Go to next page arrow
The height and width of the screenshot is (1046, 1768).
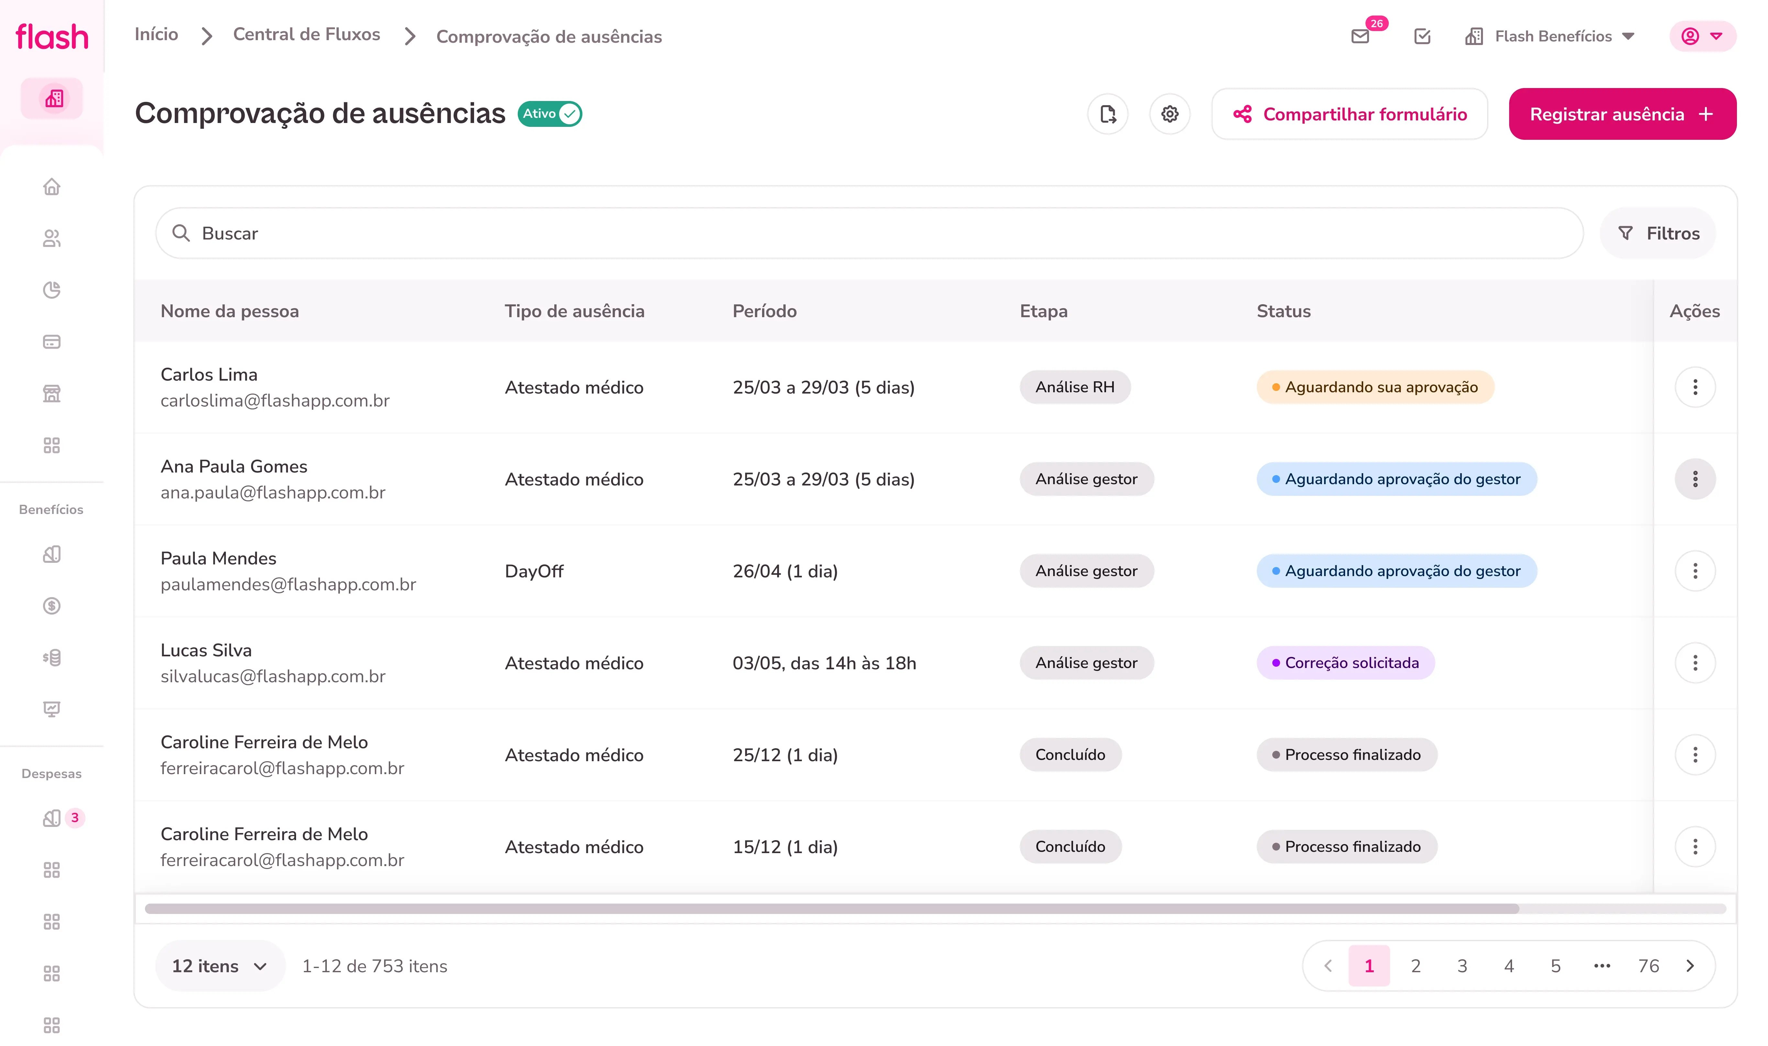point(1690,966)
